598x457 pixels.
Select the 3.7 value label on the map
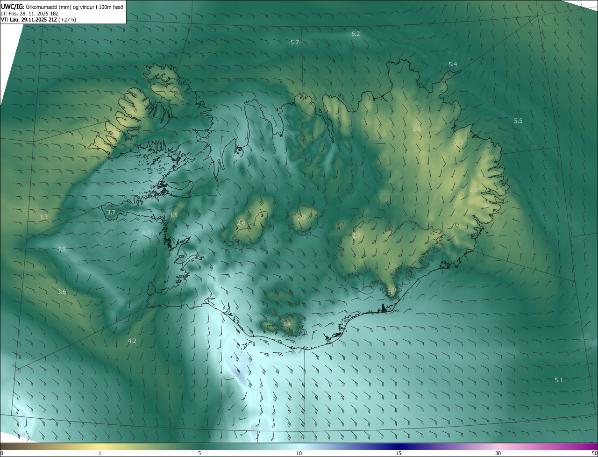click(x=111, y=212)
